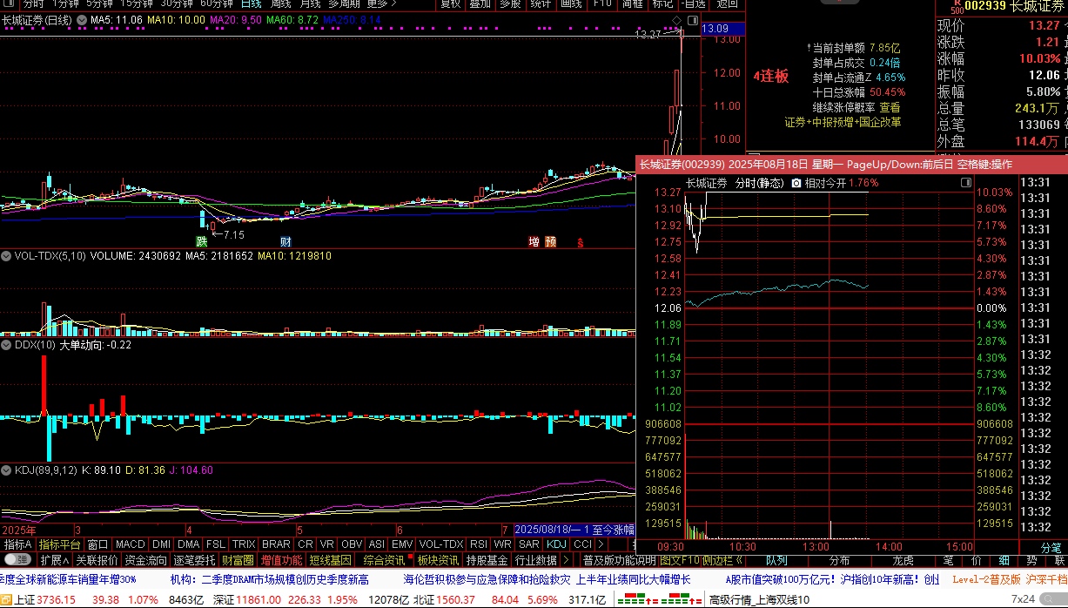Open the 逐笔委托 tab
Viewport: 1068px width, 608px height.
click(x=194, y=560)
